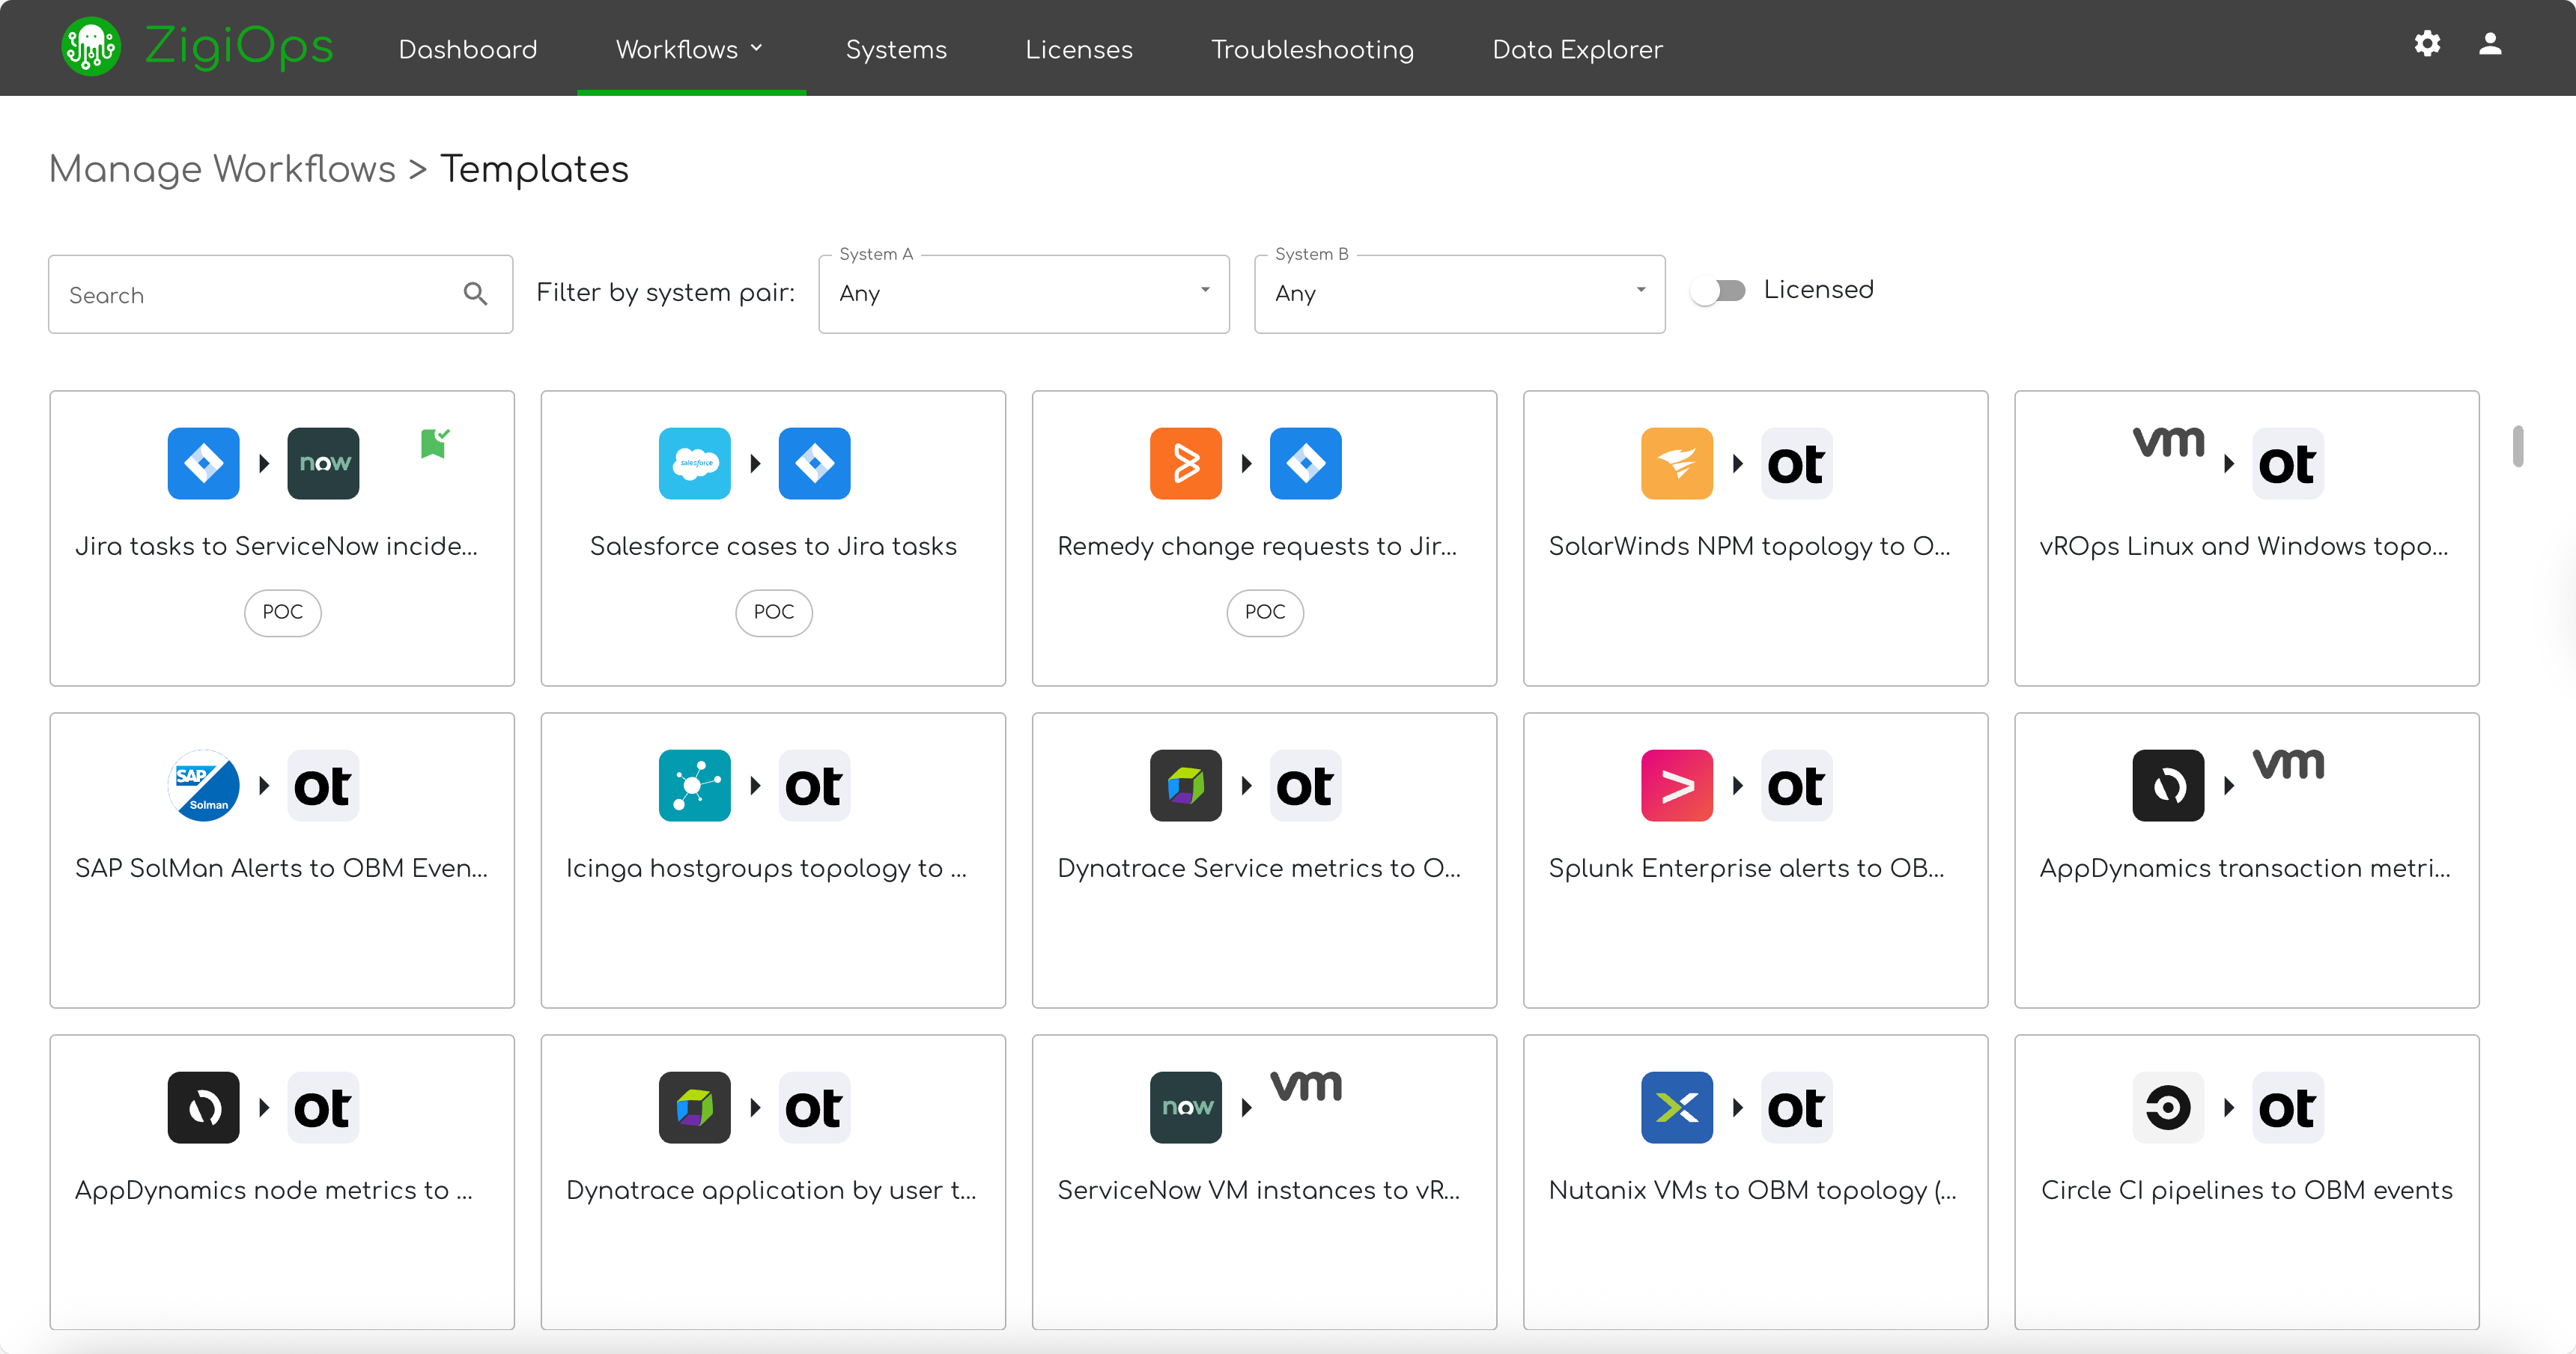The image size is (2576, 1354).
Task: Toggle the Licensed switch
Action: (1718, 290)
